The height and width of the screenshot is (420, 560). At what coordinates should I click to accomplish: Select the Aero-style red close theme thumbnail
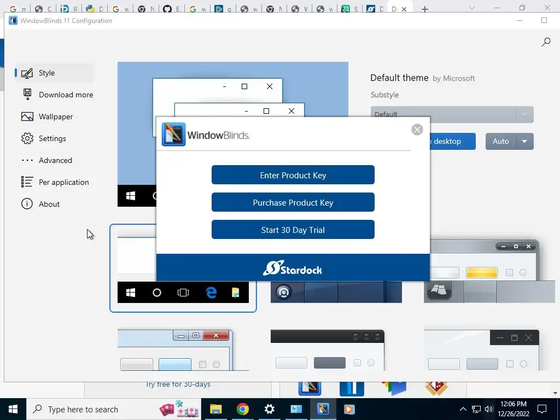tap(183, 350)
